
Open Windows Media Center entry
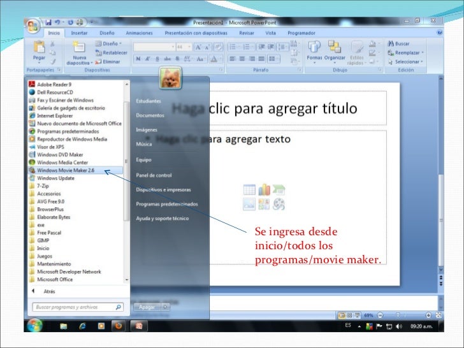click(58, 163)
